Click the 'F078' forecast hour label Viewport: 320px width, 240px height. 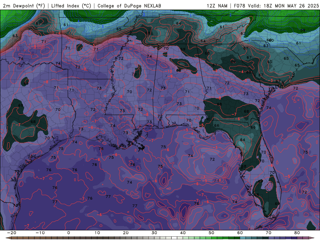coord(239,6)
